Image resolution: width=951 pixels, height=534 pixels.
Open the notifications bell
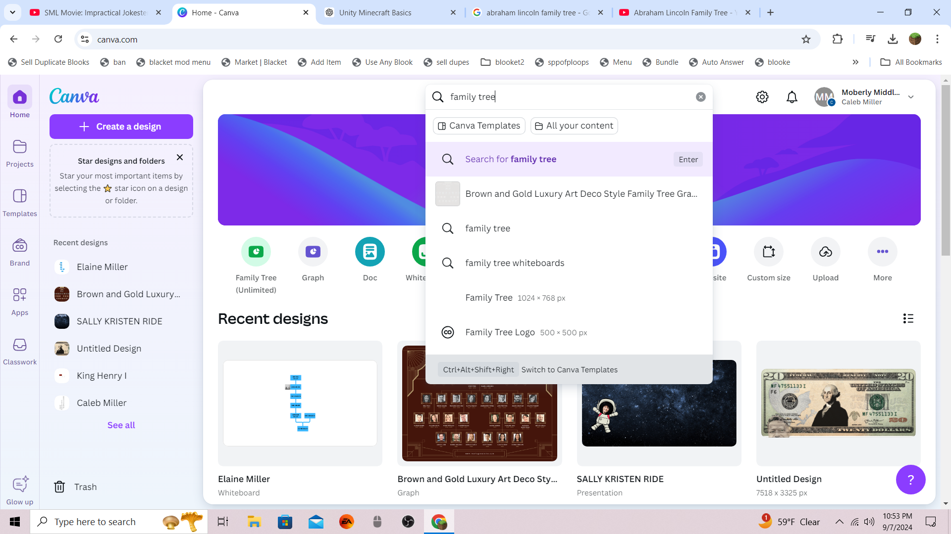792,97
